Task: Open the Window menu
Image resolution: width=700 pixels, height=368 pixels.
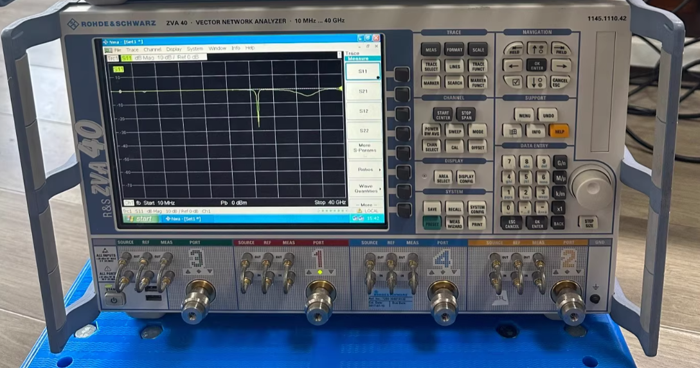Action: point(217,48)
